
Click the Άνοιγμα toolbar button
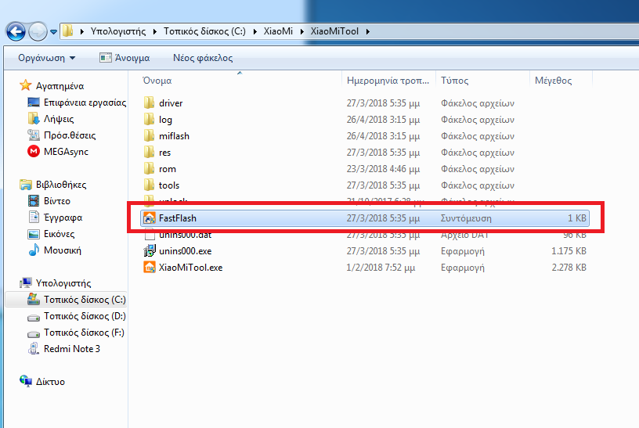(125, 58)
